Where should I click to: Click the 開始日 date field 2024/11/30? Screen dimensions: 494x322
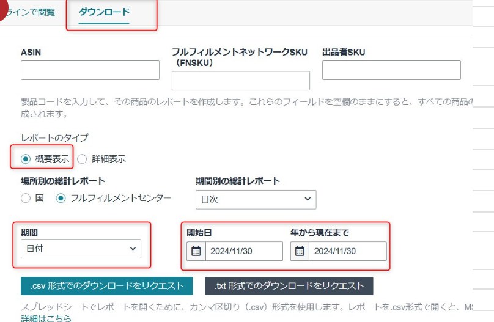(x=244, y=251)
